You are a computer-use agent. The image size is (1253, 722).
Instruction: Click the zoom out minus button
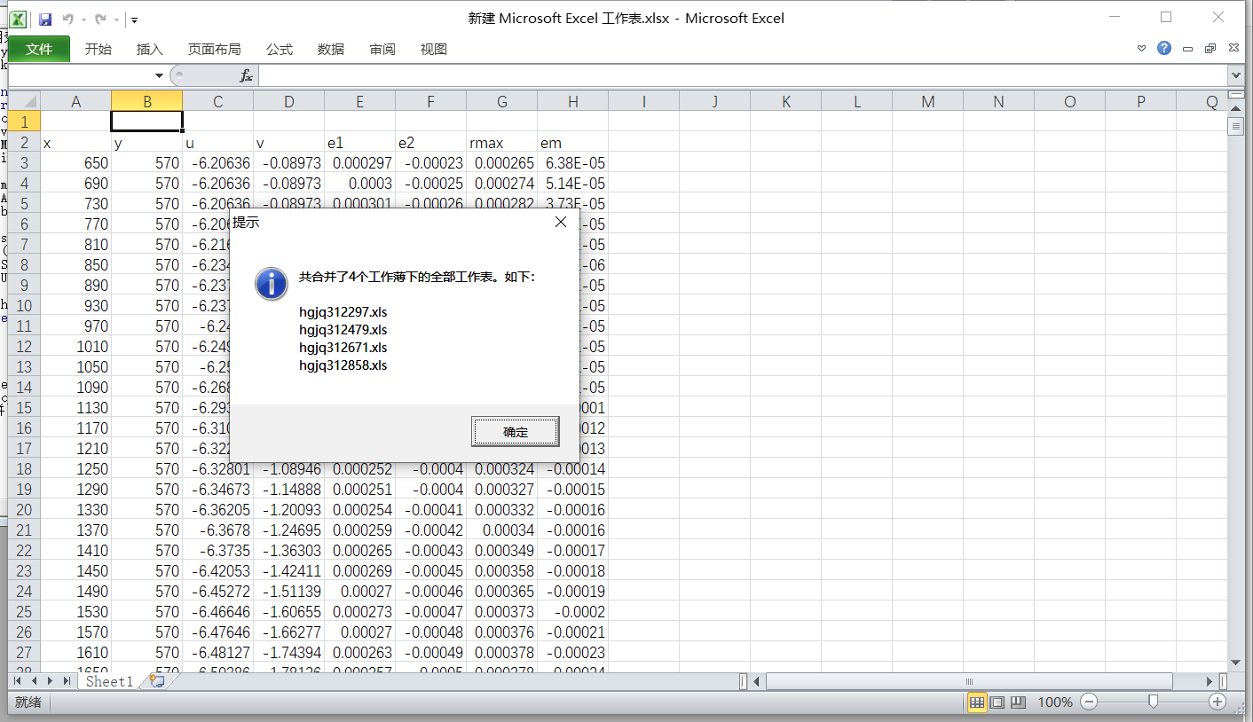1088,702
